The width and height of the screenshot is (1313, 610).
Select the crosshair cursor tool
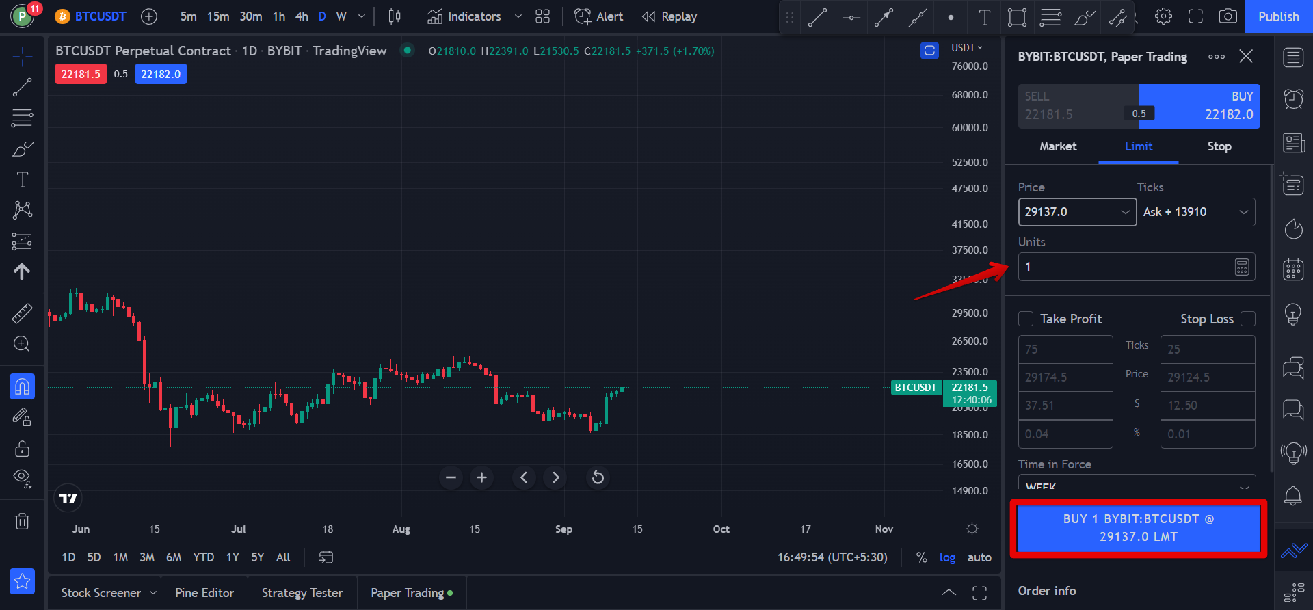tap(22, 57)
